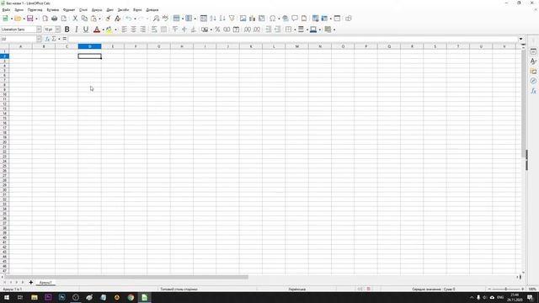
Task: Open the font name dropdown
Action: (x=39, y=29)
